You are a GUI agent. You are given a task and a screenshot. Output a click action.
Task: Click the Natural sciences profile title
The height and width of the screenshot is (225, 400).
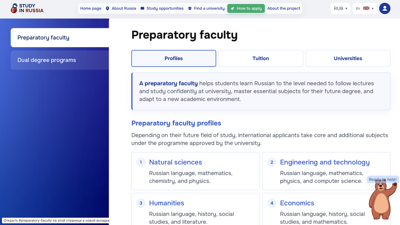pos(176,162)
